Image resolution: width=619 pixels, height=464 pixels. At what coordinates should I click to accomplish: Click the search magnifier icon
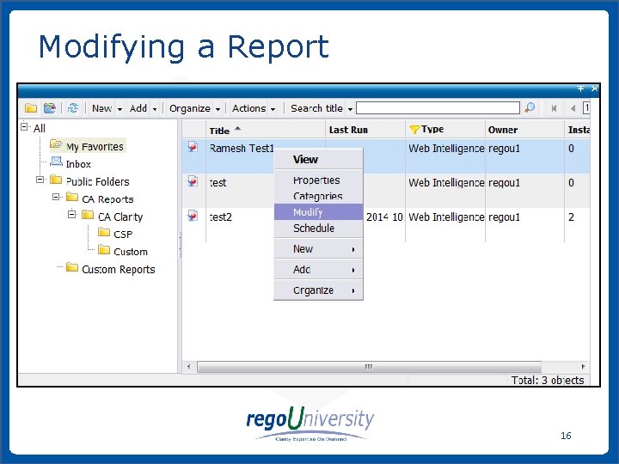(530, 107)
